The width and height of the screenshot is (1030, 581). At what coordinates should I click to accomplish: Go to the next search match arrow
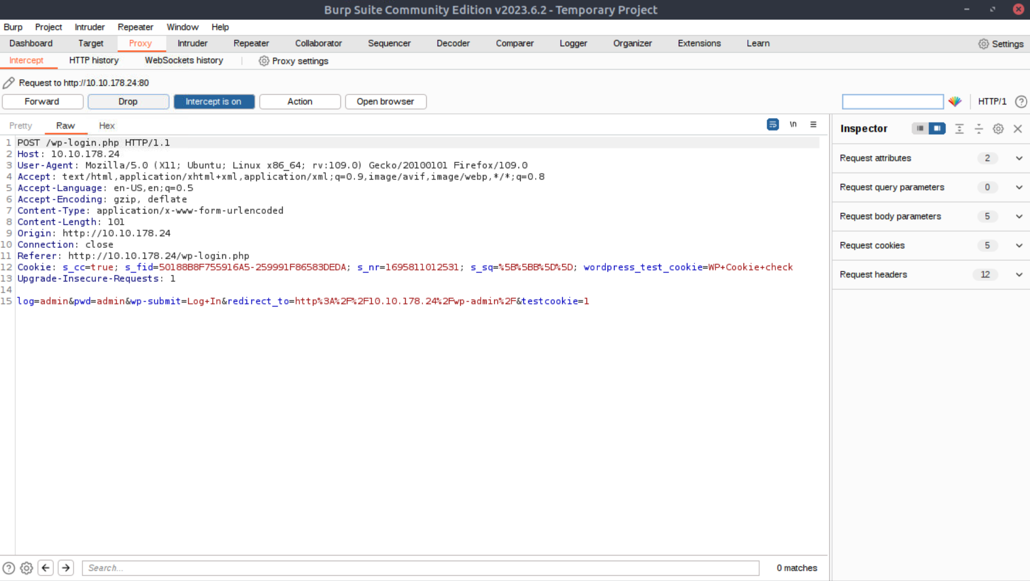coord(66,568)
